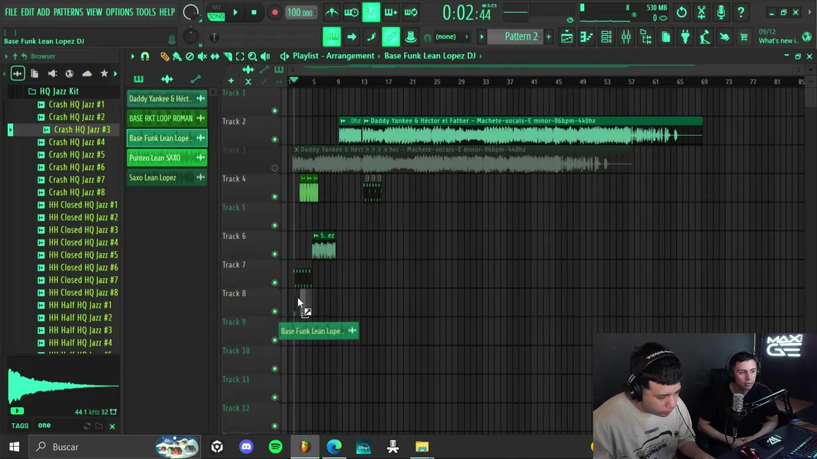Select HH Closed HQ Jazz #5 sample

(83, 255)
